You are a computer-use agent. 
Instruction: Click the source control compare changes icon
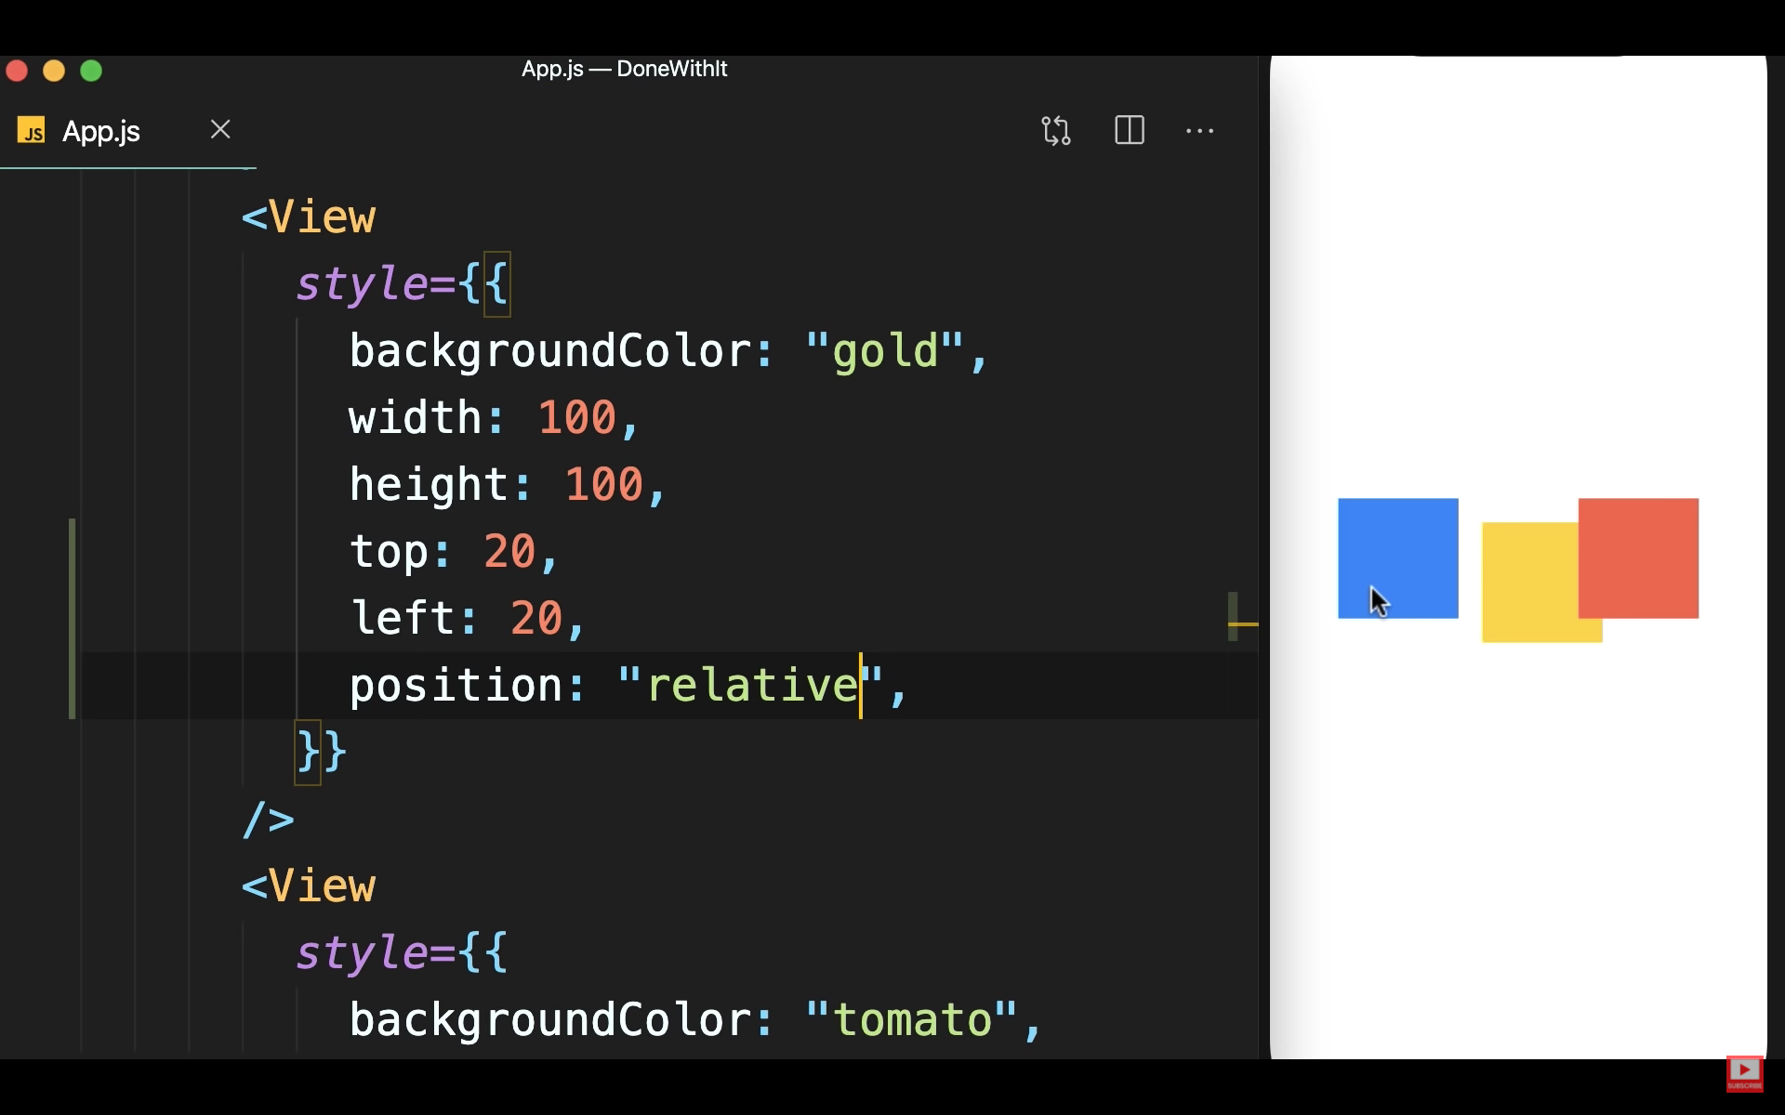coord(1055,130)
